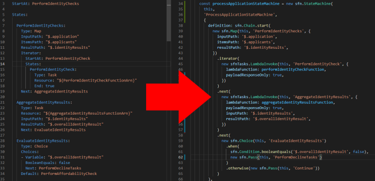The height and width of the screenshot is (181, 375).
Task: Click "inputPath: '$.application'," in right editor
Action: (247, 37)
